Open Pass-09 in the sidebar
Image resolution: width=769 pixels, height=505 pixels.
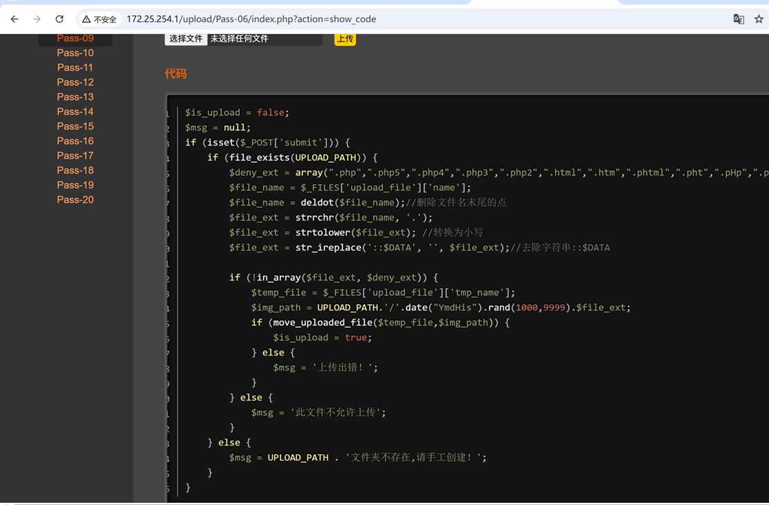75,38
